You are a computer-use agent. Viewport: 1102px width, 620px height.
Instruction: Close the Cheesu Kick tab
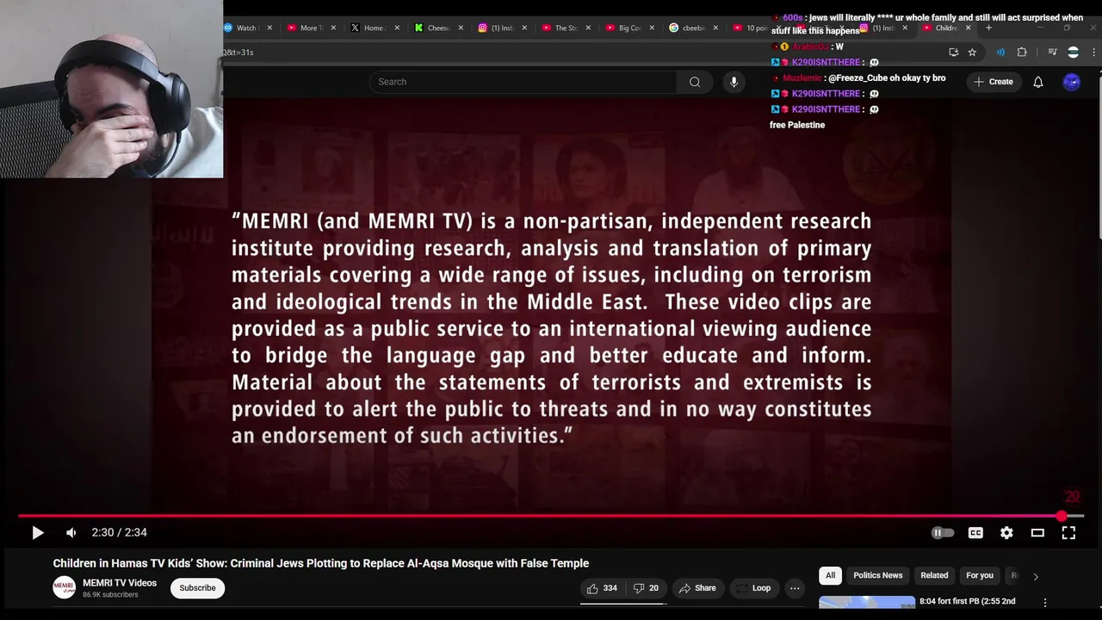pyautogui.click(x=461, y=28)
